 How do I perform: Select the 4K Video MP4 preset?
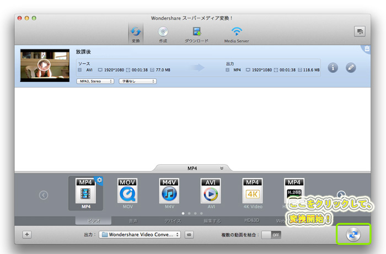tap(252, 193)
